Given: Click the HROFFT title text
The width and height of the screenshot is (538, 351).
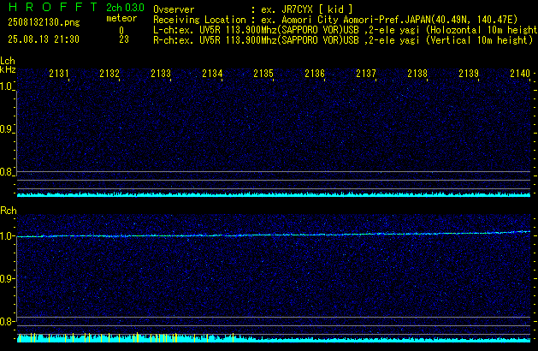Looking at the screenshot, I should (x=53, y=7).
